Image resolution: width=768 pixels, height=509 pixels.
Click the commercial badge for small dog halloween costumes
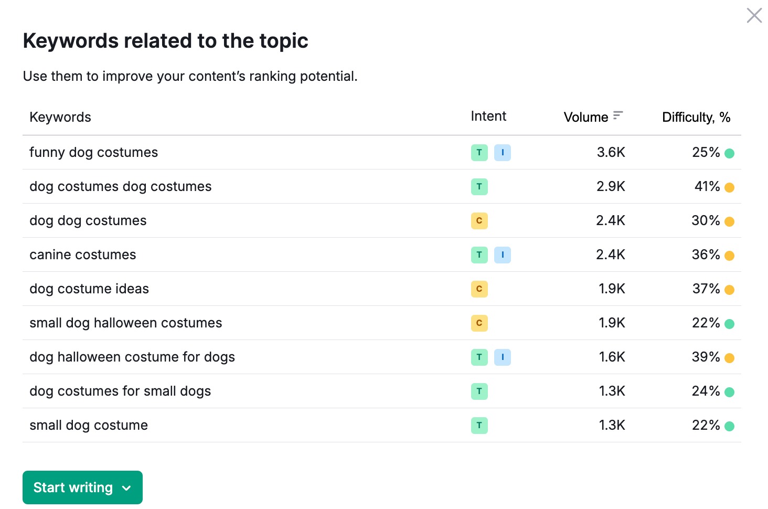pyautogui.click(x=479, y=323)
